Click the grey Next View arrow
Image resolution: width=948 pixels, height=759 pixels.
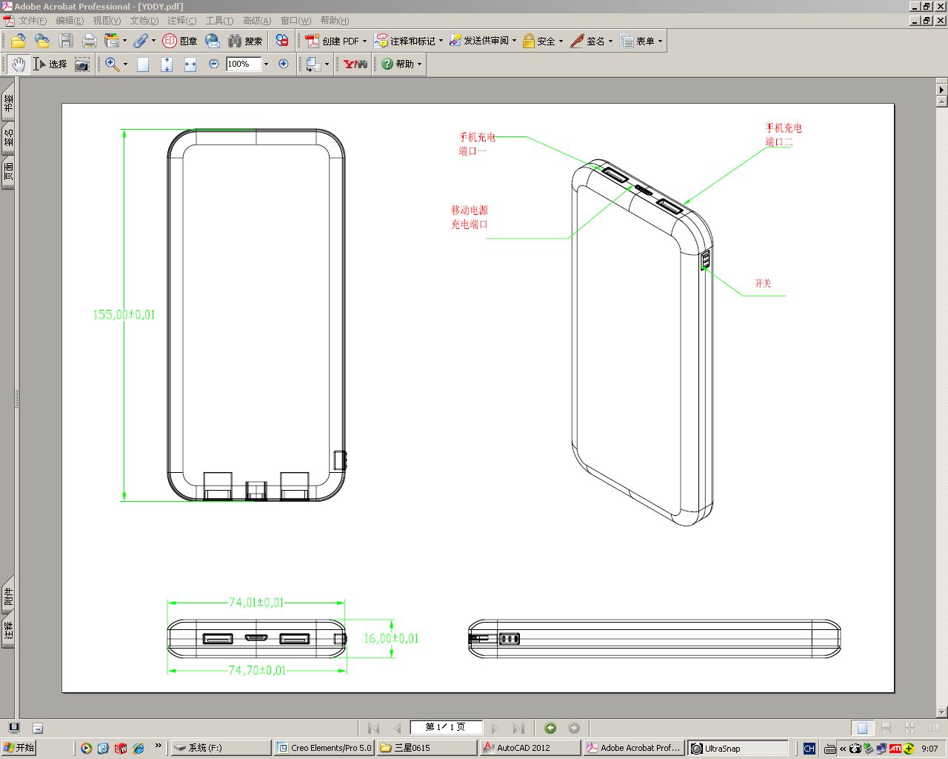point(574,729)
